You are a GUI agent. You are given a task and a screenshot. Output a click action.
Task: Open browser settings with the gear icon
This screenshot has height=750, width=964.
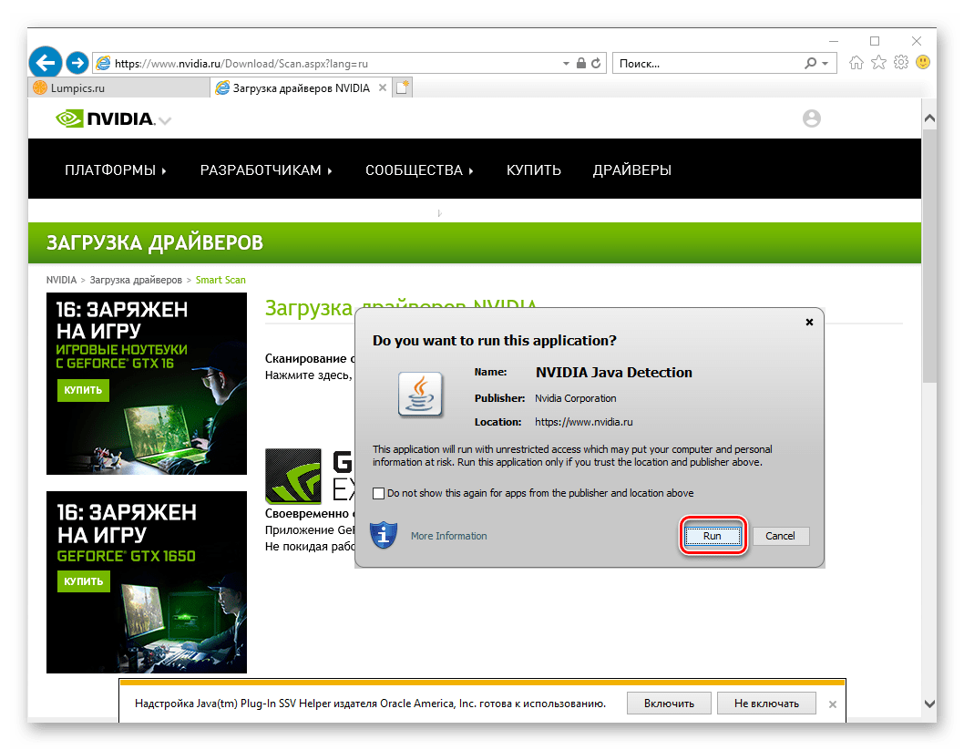900,63
